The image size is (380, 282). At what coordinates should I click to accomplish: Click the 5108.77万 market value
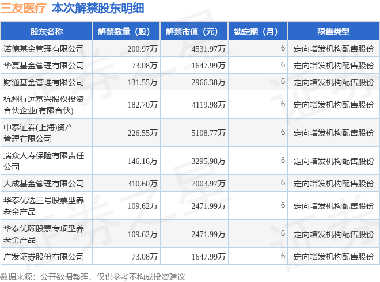[x=208, y=133]
